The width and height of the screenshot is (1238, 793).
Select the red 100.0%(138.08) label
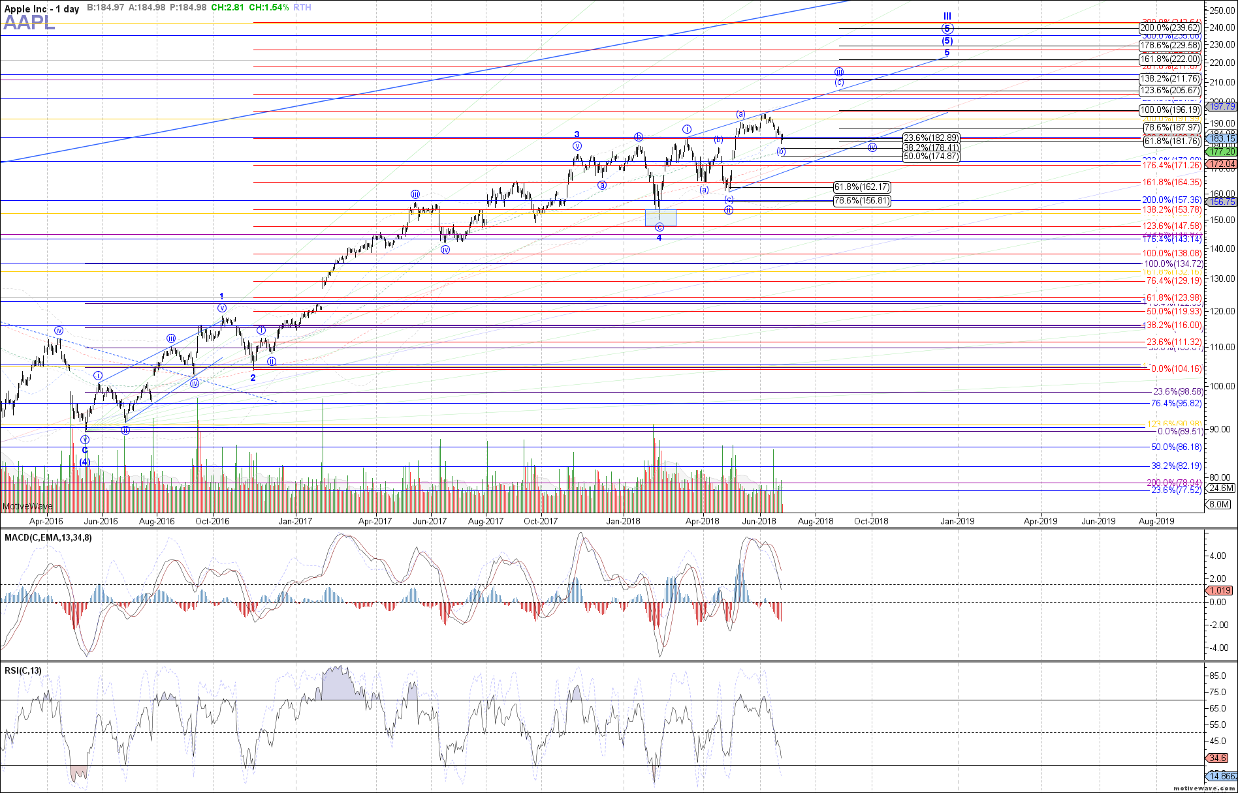point(1172,254)
